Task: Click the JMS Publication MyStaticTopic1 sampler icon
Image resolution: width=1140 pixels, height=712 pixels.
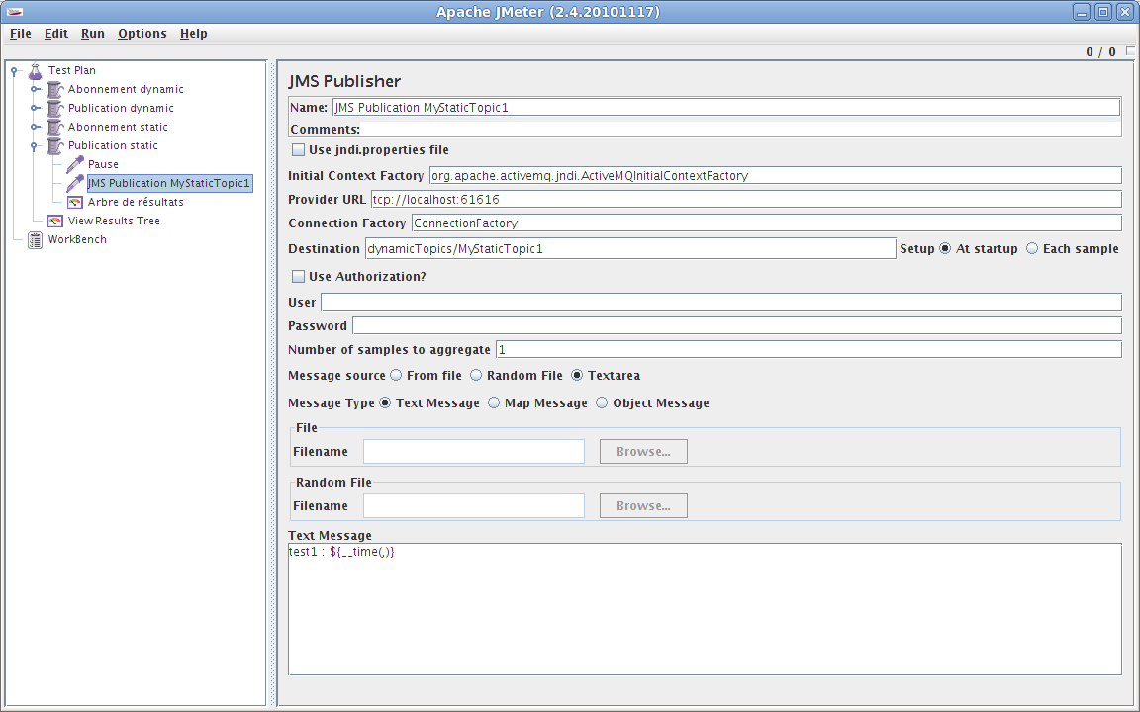Action: coord(74,183)
